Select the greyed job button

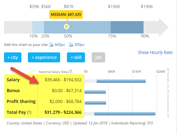coord(98,57)
